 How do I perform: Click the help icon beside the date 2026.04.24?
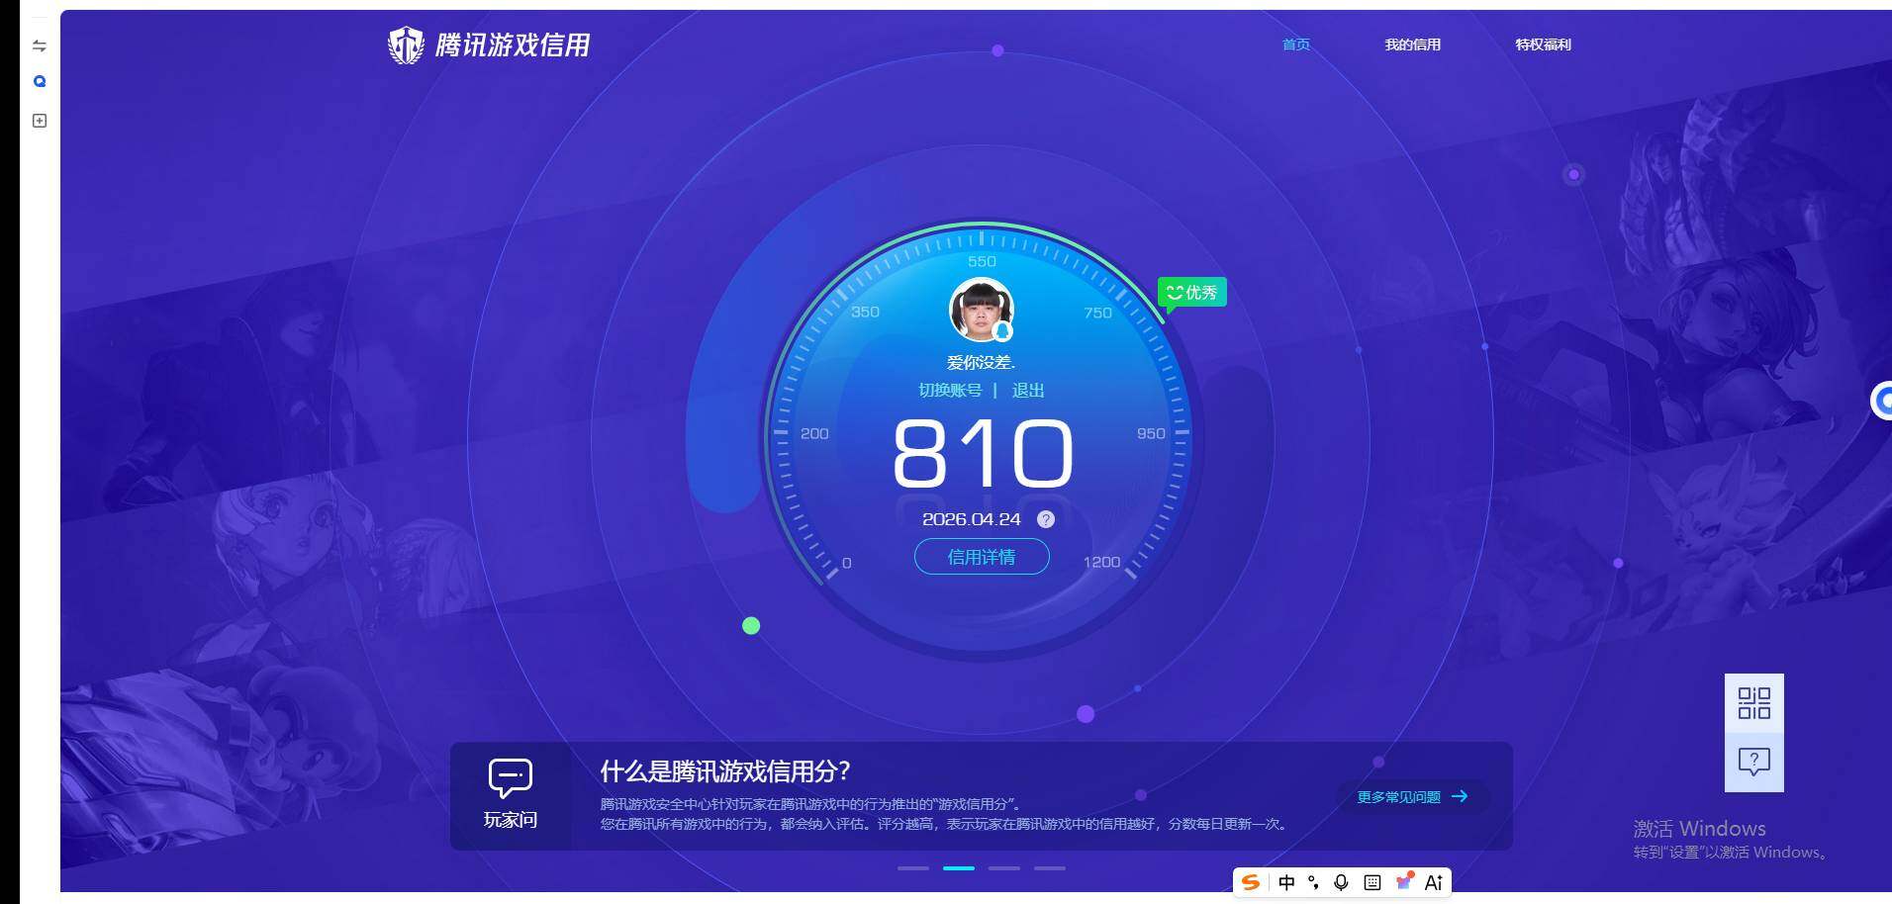pyautogui.click(x=1046, y=518)
